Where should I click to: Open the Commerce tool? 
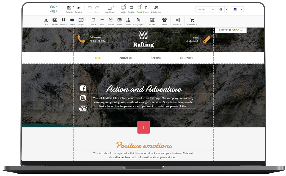pyautogui.click(x=192, y=21)
